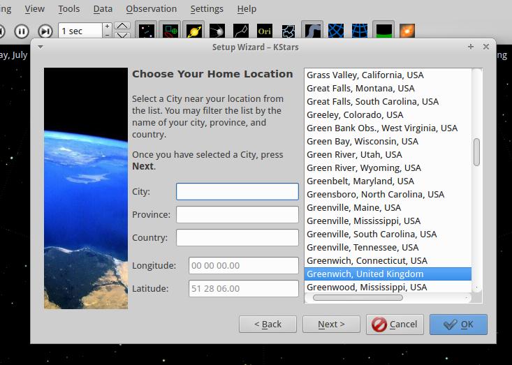Click the Cancel button
The height and width of the screenshot is (365, 512).
tap(395, 324)
